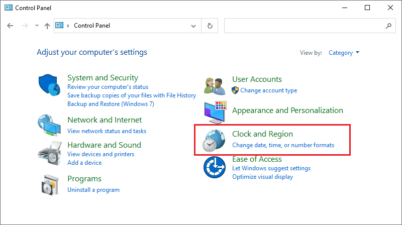Open View network status and tasks
The image size is (402, 225).
click(107, 131)
